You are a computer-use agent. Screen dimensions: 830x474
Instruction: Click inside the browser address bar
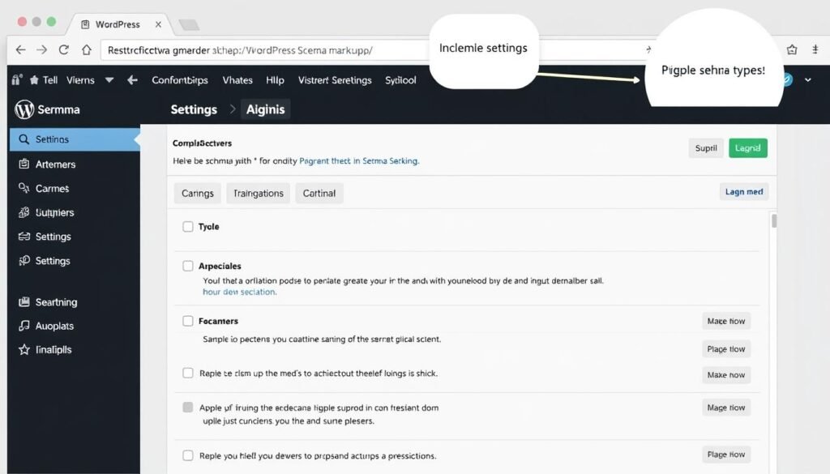pos(243,49)
